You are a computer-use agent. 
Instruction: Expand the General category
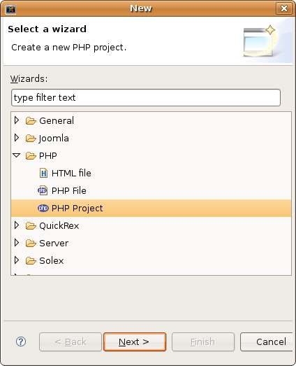point(17,120)
